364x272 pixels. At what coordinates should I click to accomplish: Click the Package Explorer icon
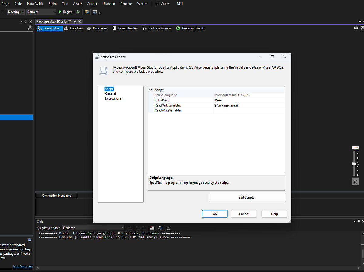point(144,28)
